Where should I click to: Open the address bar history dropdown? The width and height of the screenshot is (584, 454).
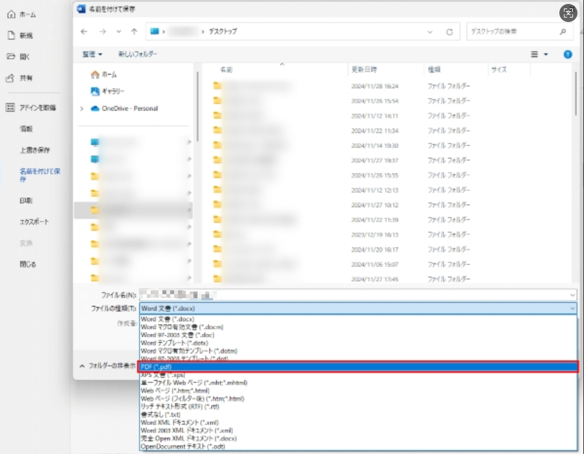tap(430, 31)
